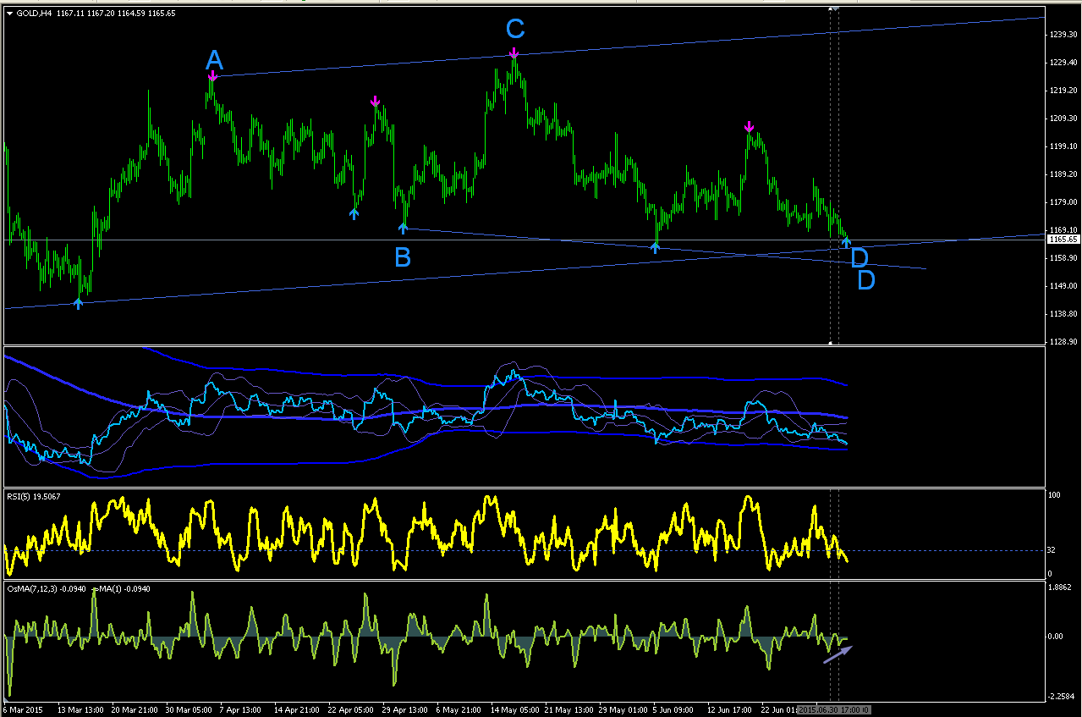The height and width of the screenshot is (717, 1082).
Task: Select the pink down arrow under label A
Action: [212, 78]
